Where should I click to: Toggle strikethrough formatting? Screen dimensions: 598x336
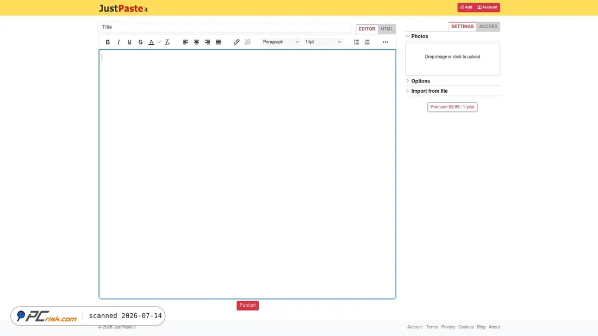(140, 42)
